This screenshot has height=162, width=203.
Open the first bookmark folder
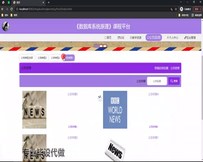[5, 15]
